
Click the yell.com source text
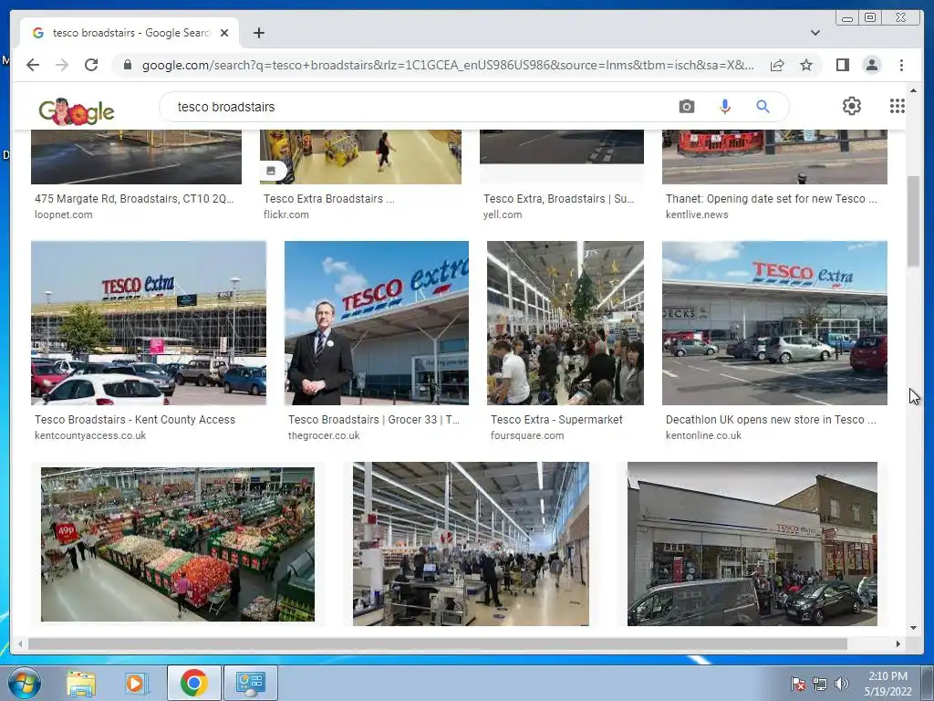(503, 214)
